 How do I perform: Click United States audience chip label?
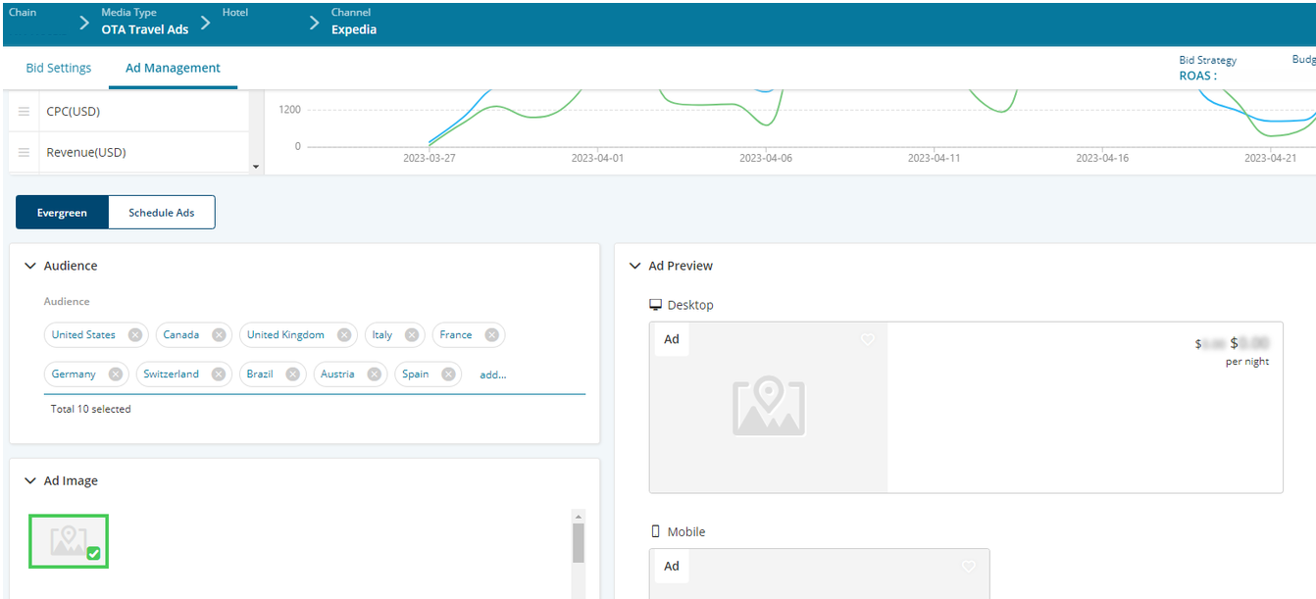point(83,335)
